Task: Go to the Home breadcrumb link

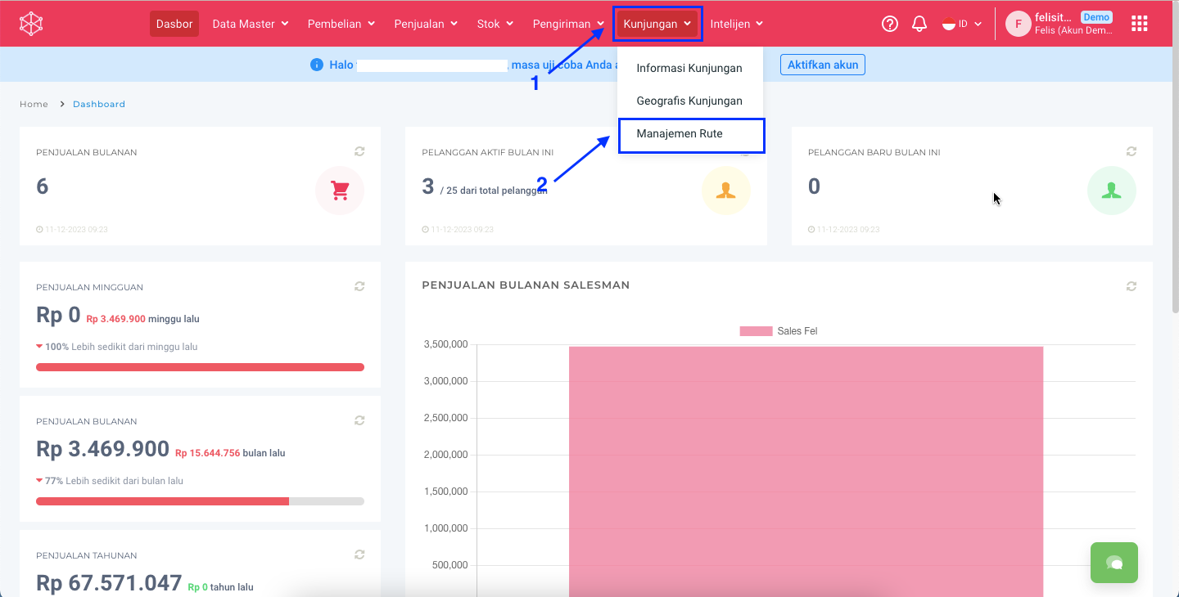Action: point(34,104)
